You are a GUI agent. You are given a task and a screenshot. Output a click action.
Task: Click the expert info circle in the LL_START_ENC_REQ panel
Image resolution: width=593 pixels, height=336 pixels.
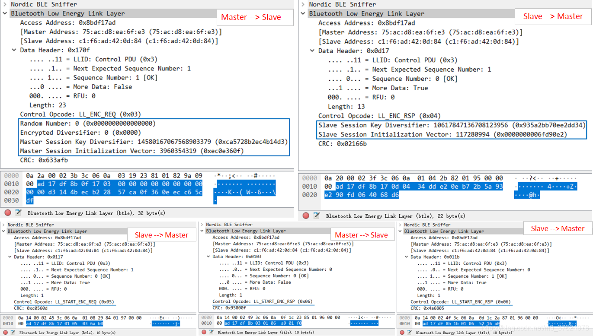pos(5,333)
